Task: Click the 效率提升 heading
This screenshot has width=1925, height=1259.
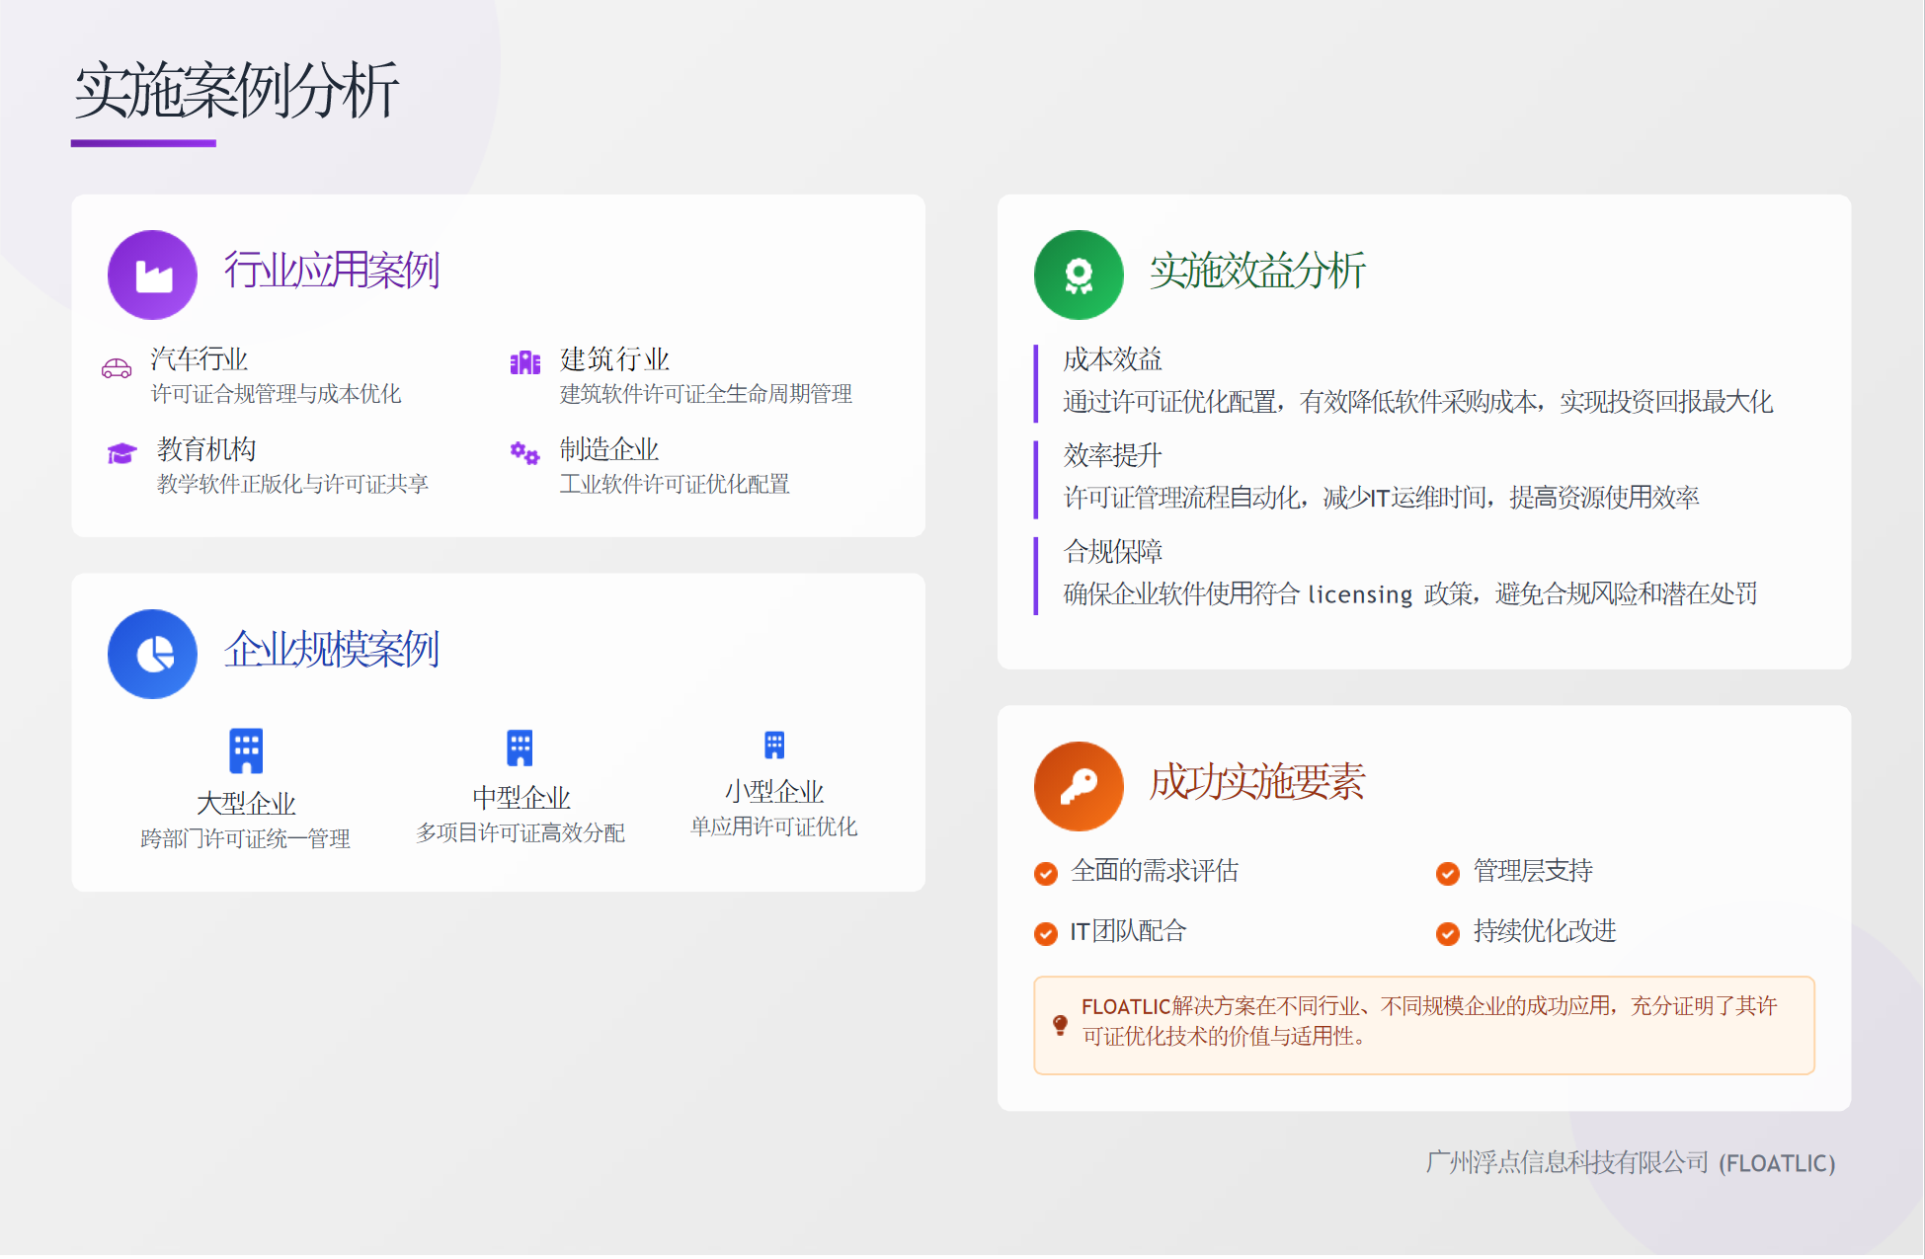Action: [x=1112, y=455]
